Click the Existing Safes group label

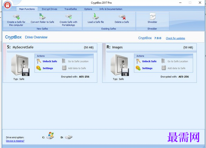pos(109,29)
